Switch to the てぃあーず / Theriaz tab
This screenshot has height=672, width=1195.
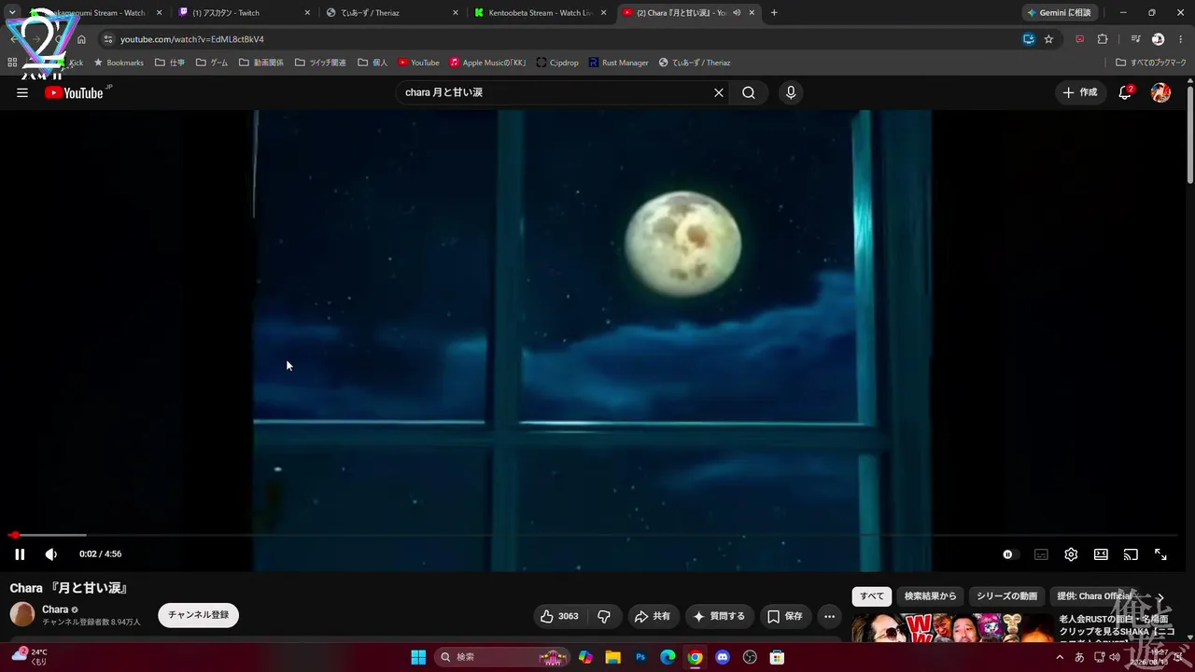tap(390, 13)
